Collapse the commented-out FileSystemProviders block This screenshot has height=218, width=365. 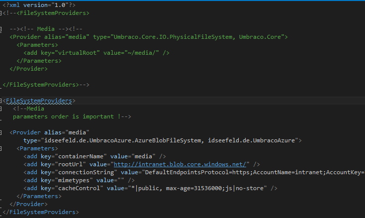[0, 13]
